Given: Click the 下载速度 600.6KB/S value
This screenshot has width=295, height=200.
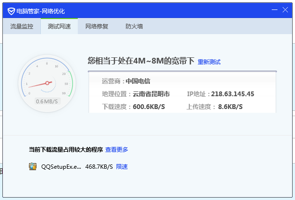Looking at the screenshot, I should (148, 107).
